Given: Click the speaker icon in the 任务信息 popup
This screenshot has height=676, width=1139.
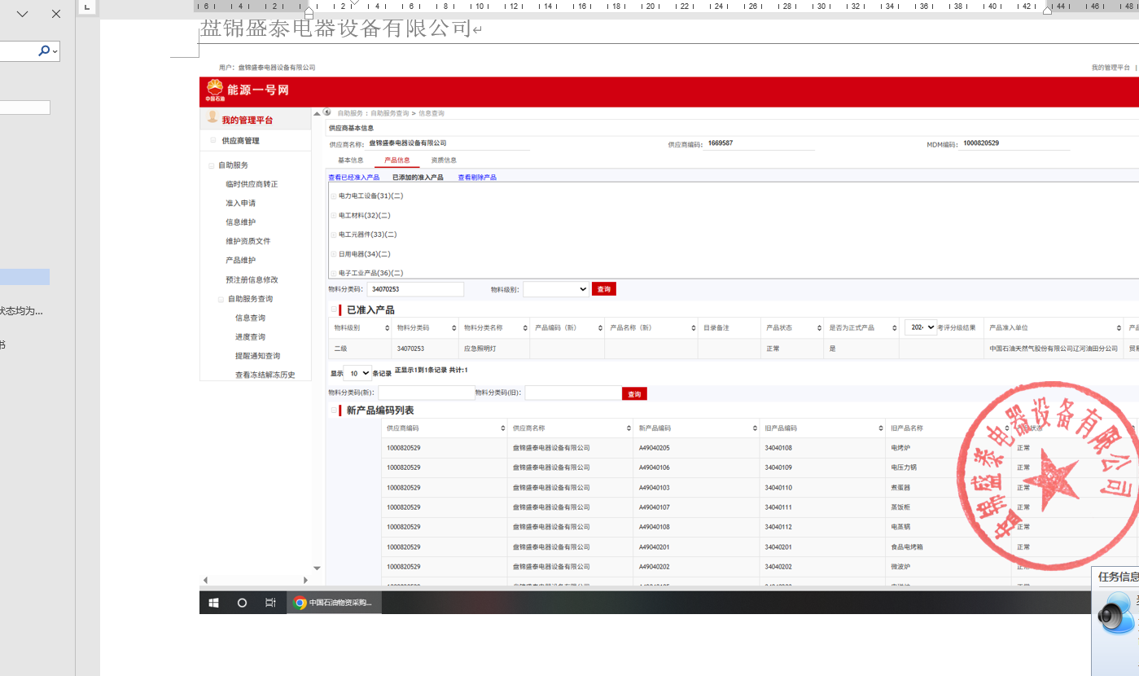Looking at the screenshot, I should pos(1115,614).
